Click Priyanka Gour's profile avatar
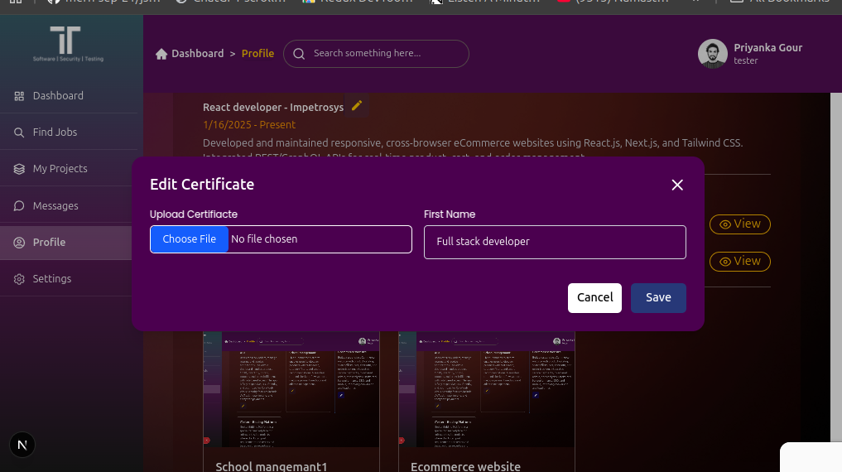The height and width of the screenshot is (472, 842). 712,54
